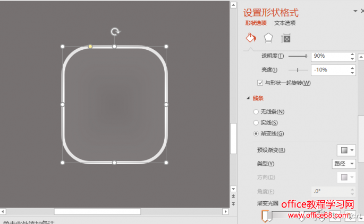The image size is (364, 224).
Task: Select 实线 radio option
Action: tap(256, 123)
